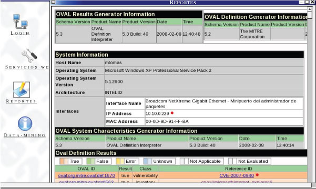This screenshot has width=316, height=189.
Task: Click the False legend color swatch
Action: [90, 161]
